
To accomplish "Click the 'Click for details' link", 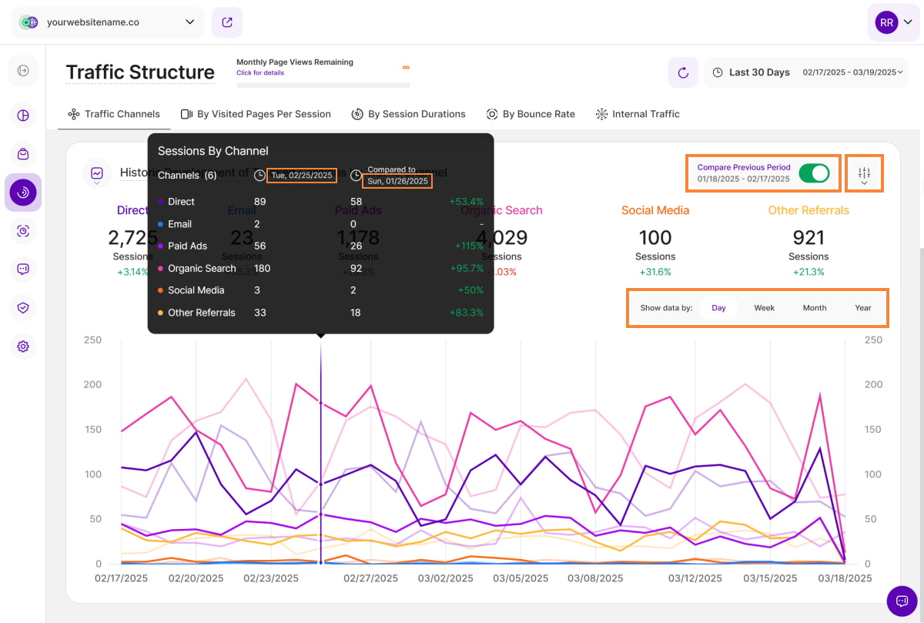I will (260, 73).
